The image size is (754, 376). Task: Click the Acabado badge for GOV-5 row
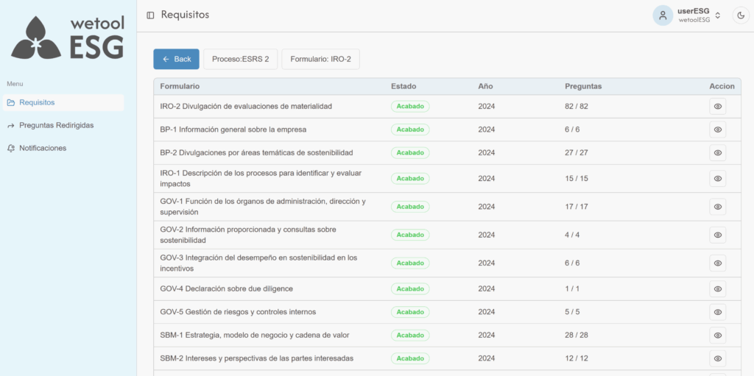409,312
